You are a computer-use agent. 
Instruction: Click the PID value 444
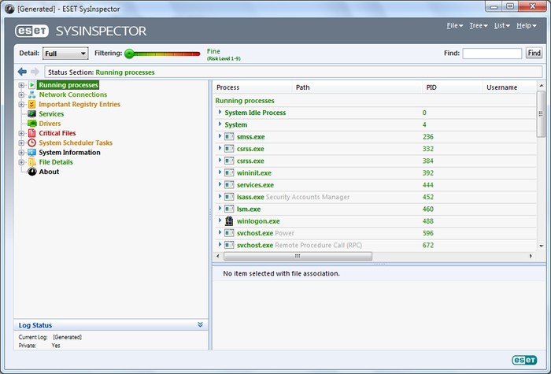[428, 185]
